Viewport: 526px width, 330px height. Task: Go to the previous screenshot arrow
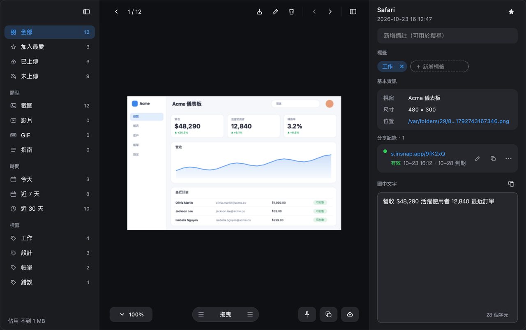tap(314, 12)
